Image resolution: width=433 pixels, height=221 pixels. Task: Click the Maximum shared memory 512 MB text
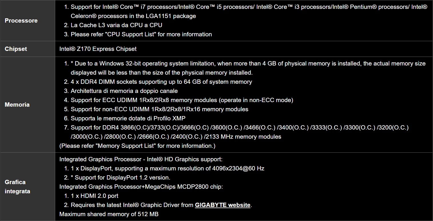(x=109, y=214)
